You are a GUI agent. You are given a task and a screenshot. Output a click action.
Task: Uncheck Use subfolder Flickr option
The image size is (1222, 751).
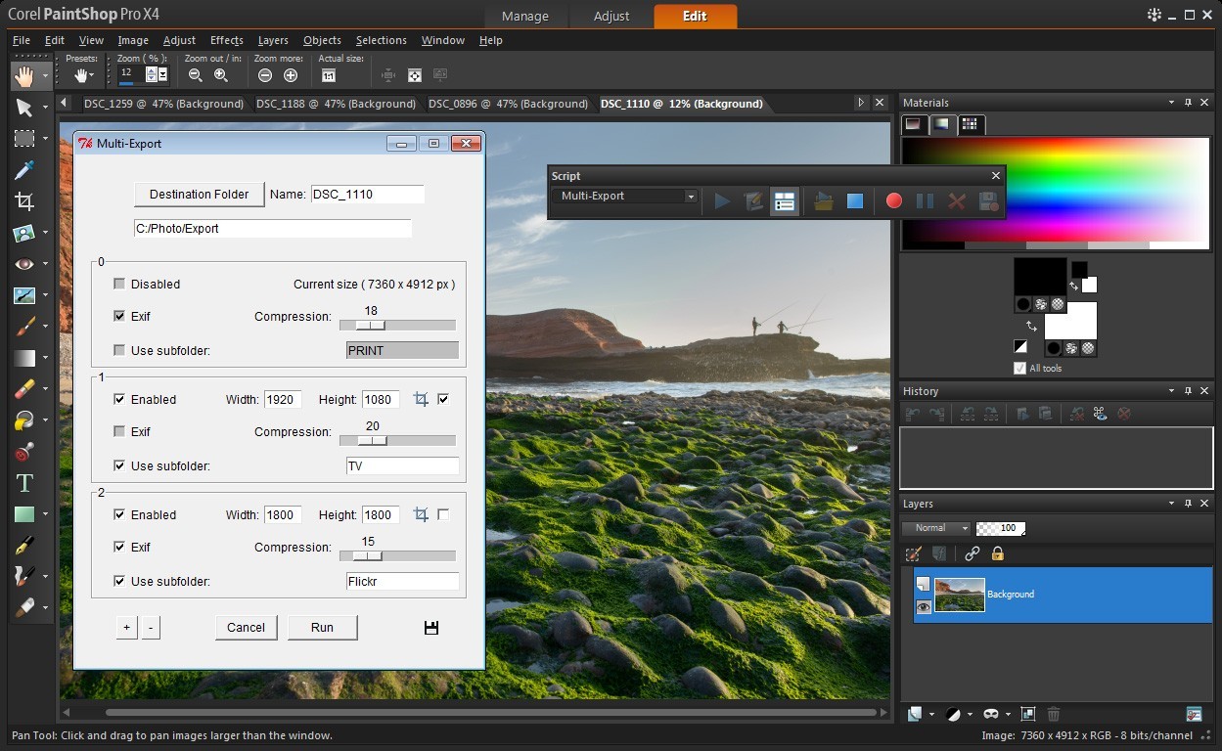pyautogui.click(x=120, y=581)
